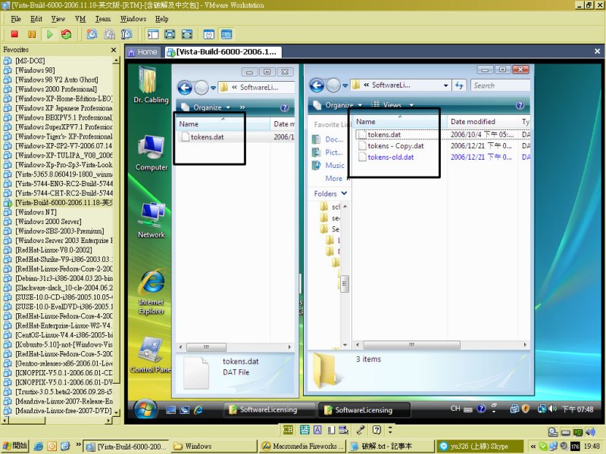The height and width of the screenshot is (454, 606).
Task: Click the Music favorite link
Action: [x=329, y=165]
